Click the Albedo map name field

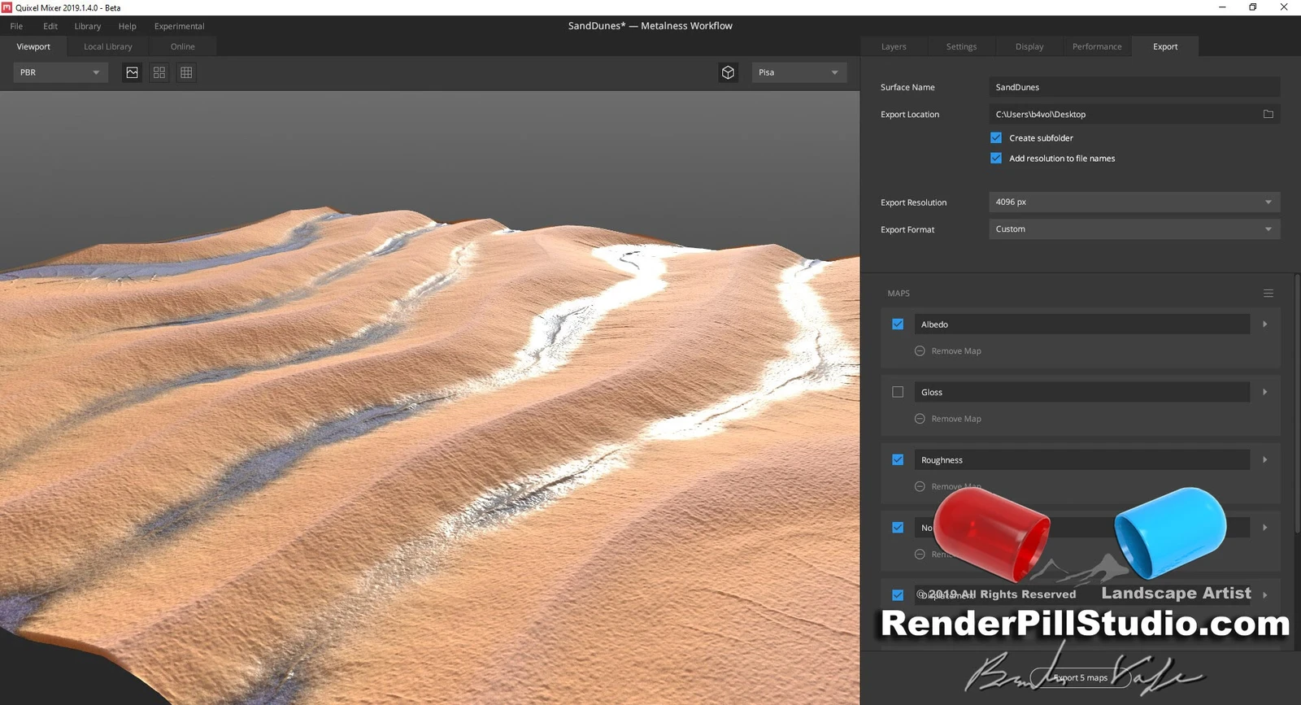[x=1081, y=324]
